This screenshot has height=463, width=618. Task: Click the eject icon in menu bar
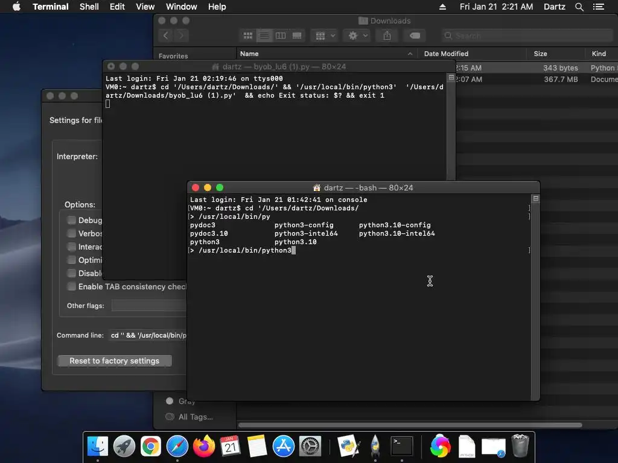click(x=442, y=7)
